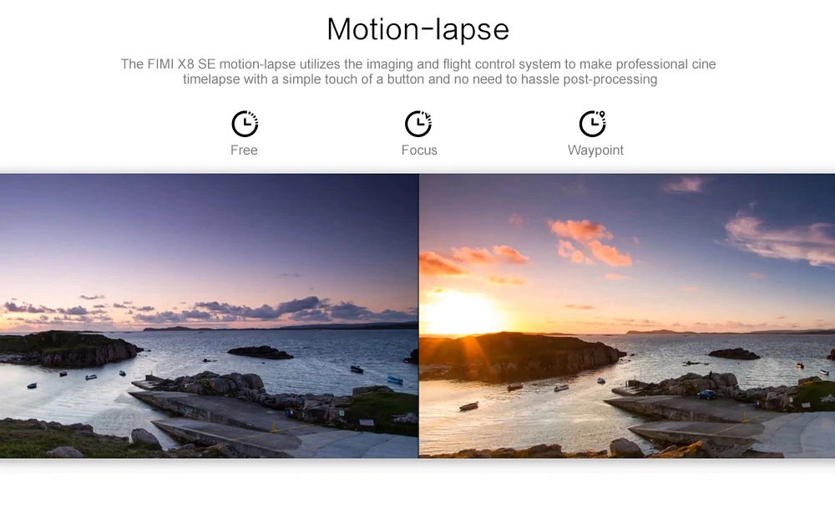Select the blue car on the right pier
The width and height of the screenshot is (835, 509).
pos(706,394)
